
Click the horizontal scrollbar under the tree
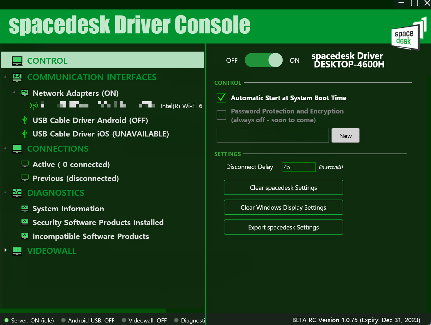click(x=83, y=311)
